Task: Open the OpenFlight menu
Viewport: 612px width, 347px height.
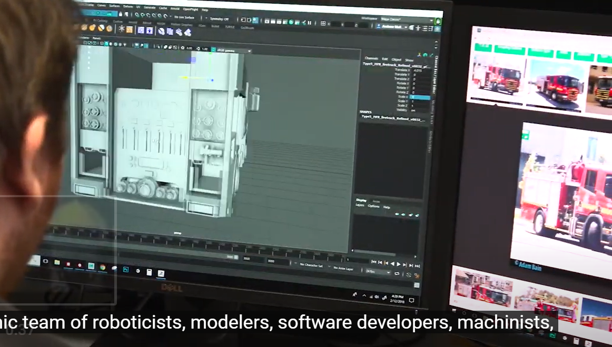Action: (x=191, y=9)
